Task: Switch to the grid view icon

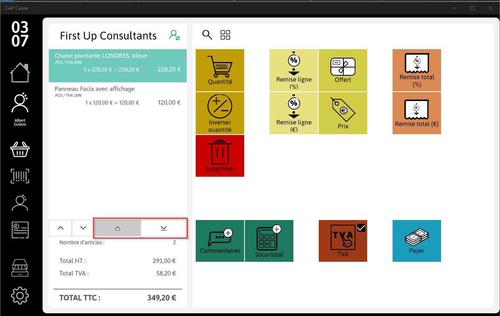Action: pyautogui.click(x=225, y=35)
